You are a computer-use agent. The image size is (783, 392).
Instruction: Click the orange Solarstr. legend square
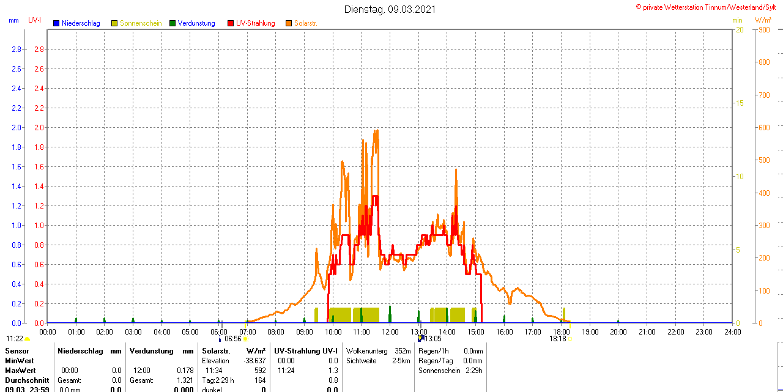pyautogui.click(x=289, y=23)
